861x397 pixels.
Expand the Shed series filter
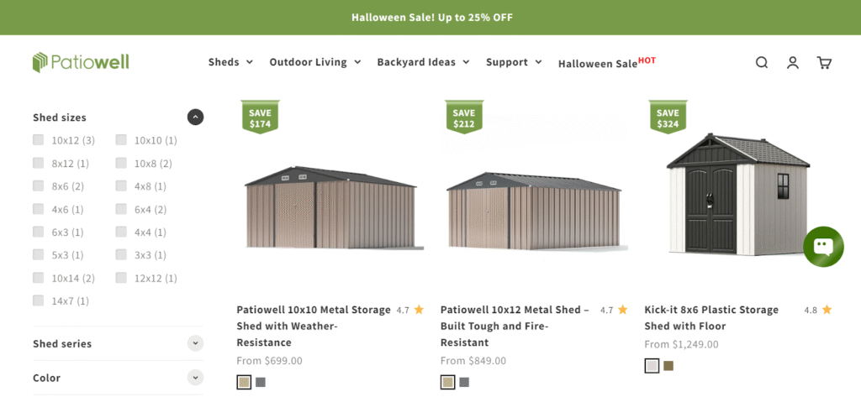195,343
